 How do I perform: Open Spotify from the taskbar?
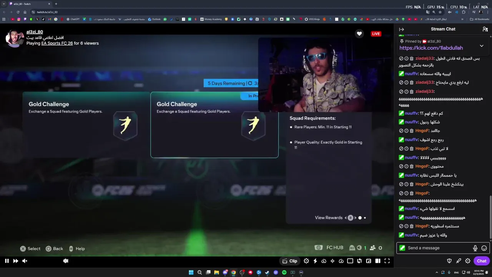[284, 272]
